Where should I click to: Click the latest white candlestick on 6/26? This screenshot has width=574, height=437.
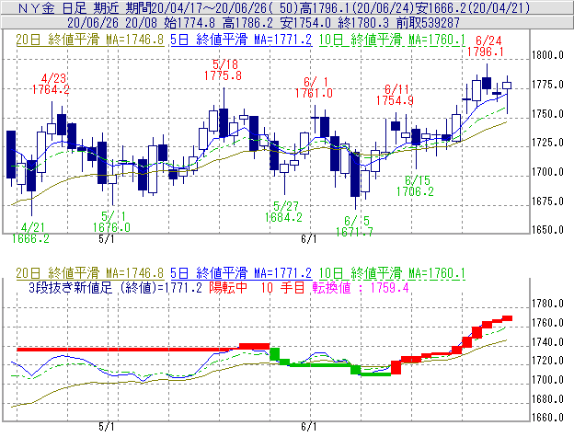[507, 86]
